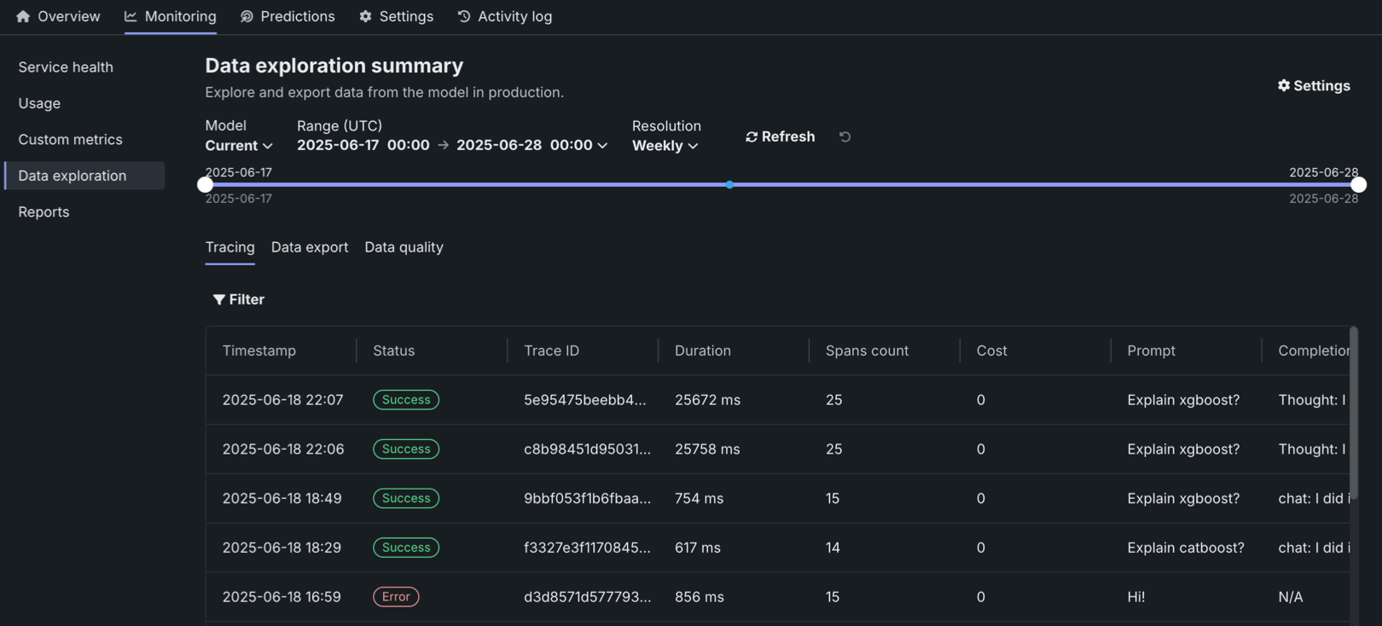Expand the Model Current dropdown

click(x=239, y=146)
